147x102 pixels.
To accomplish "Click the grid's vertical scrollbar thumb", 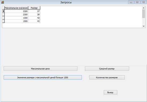I will [x=144, y=14].
